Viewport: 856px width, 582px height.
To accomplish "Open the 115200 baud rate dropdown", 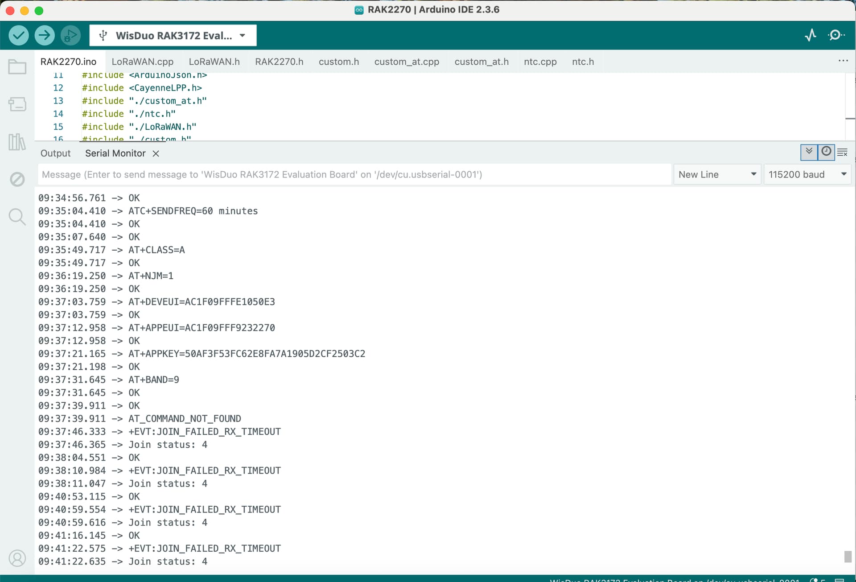I will [x=807, y=174].
